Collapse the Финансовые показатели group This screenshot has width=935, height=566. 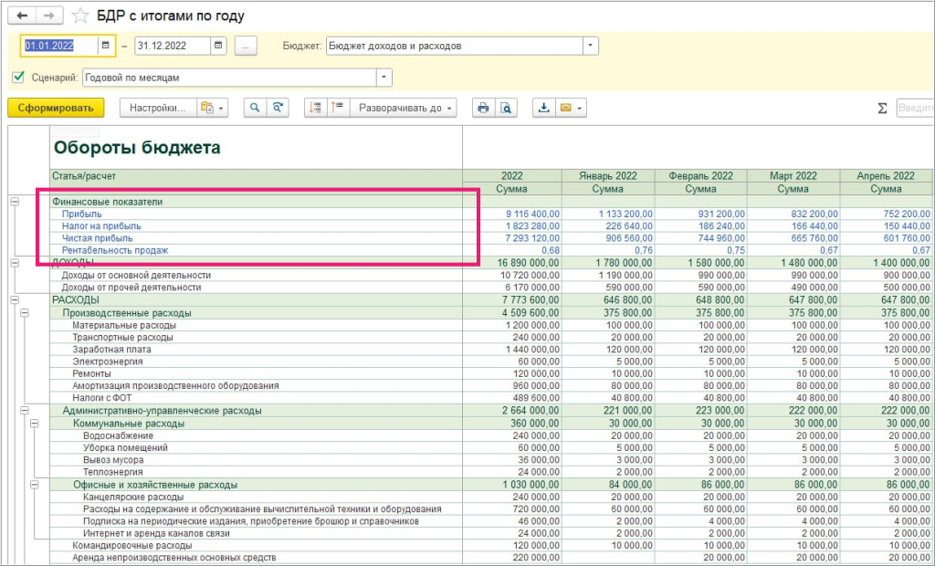click(x=15, y=202)
